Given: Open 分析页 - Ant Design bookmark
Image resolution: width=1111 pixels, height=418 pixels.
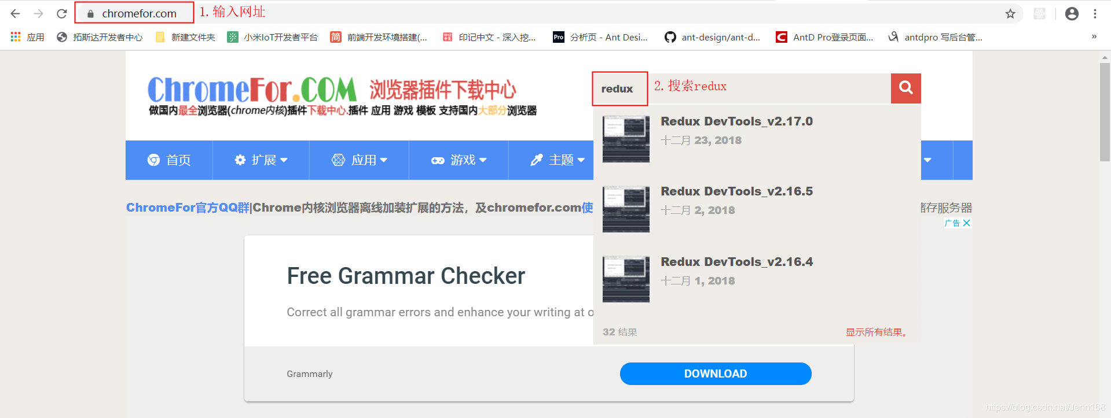Looking at the screenshot, I should [x=600, y=37].
